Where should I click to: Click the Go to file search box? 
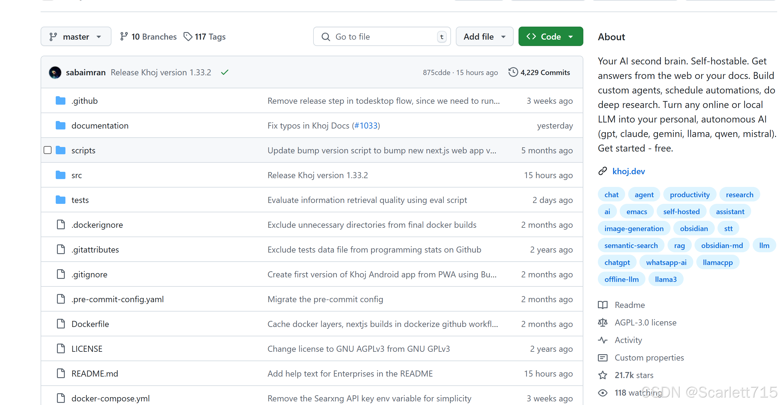click(x=382, y=36)
